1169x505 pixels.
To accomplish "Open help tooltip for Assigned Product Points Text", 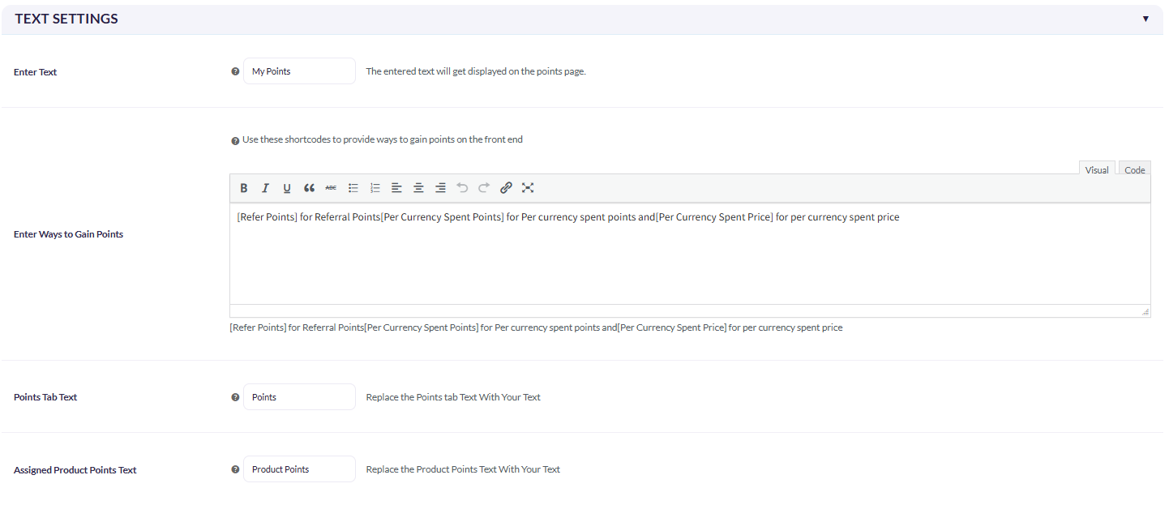I will click(235, 469).
